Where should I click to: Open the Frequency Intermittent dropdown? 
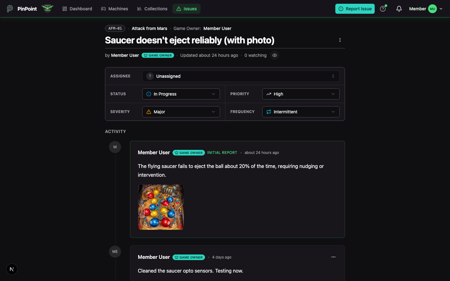click(x=301, y=112)
